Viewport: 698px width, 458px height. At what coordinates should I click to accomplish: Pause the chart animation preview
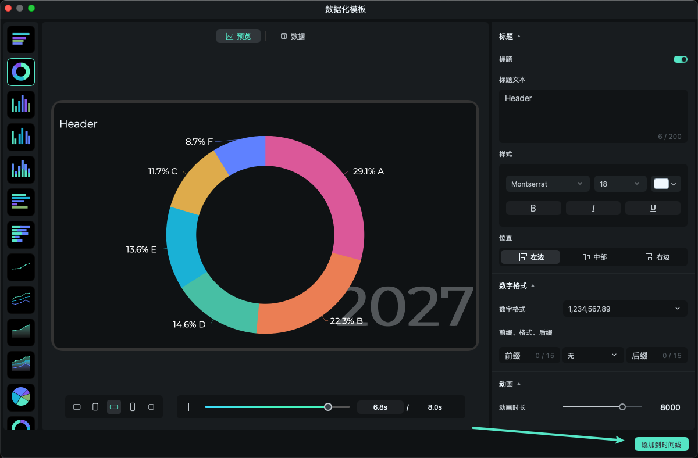[x=191, y=407]
